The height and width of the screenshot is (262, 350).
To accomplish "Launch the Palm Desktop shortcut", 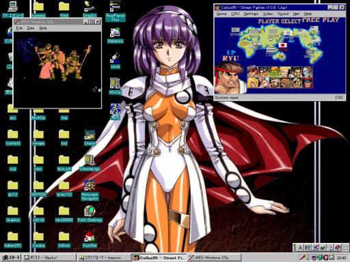I will pos(90,214).
